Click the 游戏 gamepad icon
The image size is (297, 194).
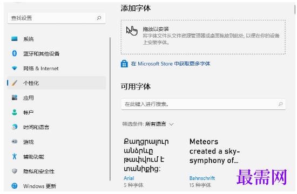tap(15, 141)
